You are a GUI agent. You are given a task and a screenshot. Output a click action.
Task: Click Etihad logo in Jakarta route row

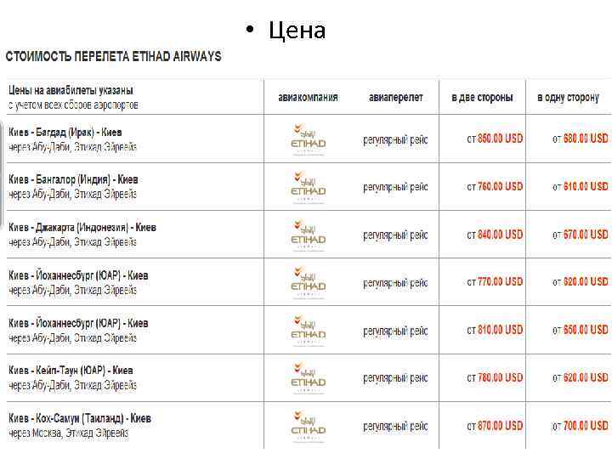point(308,234)
